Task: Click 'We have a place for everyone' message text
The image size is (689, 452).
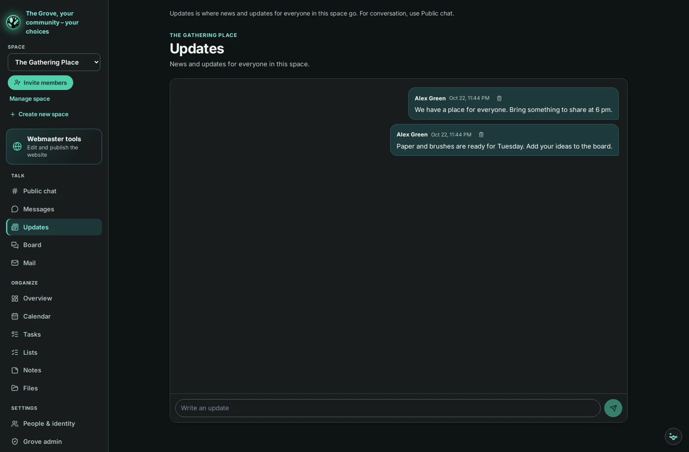Action: coord(513,110)
